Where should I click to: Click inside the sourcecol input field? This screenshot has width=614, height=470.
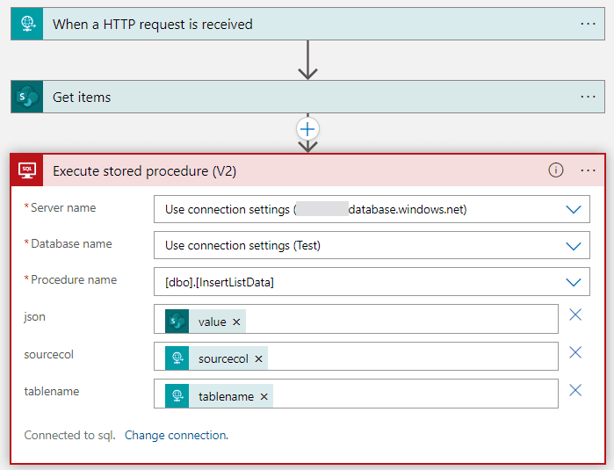click(356, 356)
